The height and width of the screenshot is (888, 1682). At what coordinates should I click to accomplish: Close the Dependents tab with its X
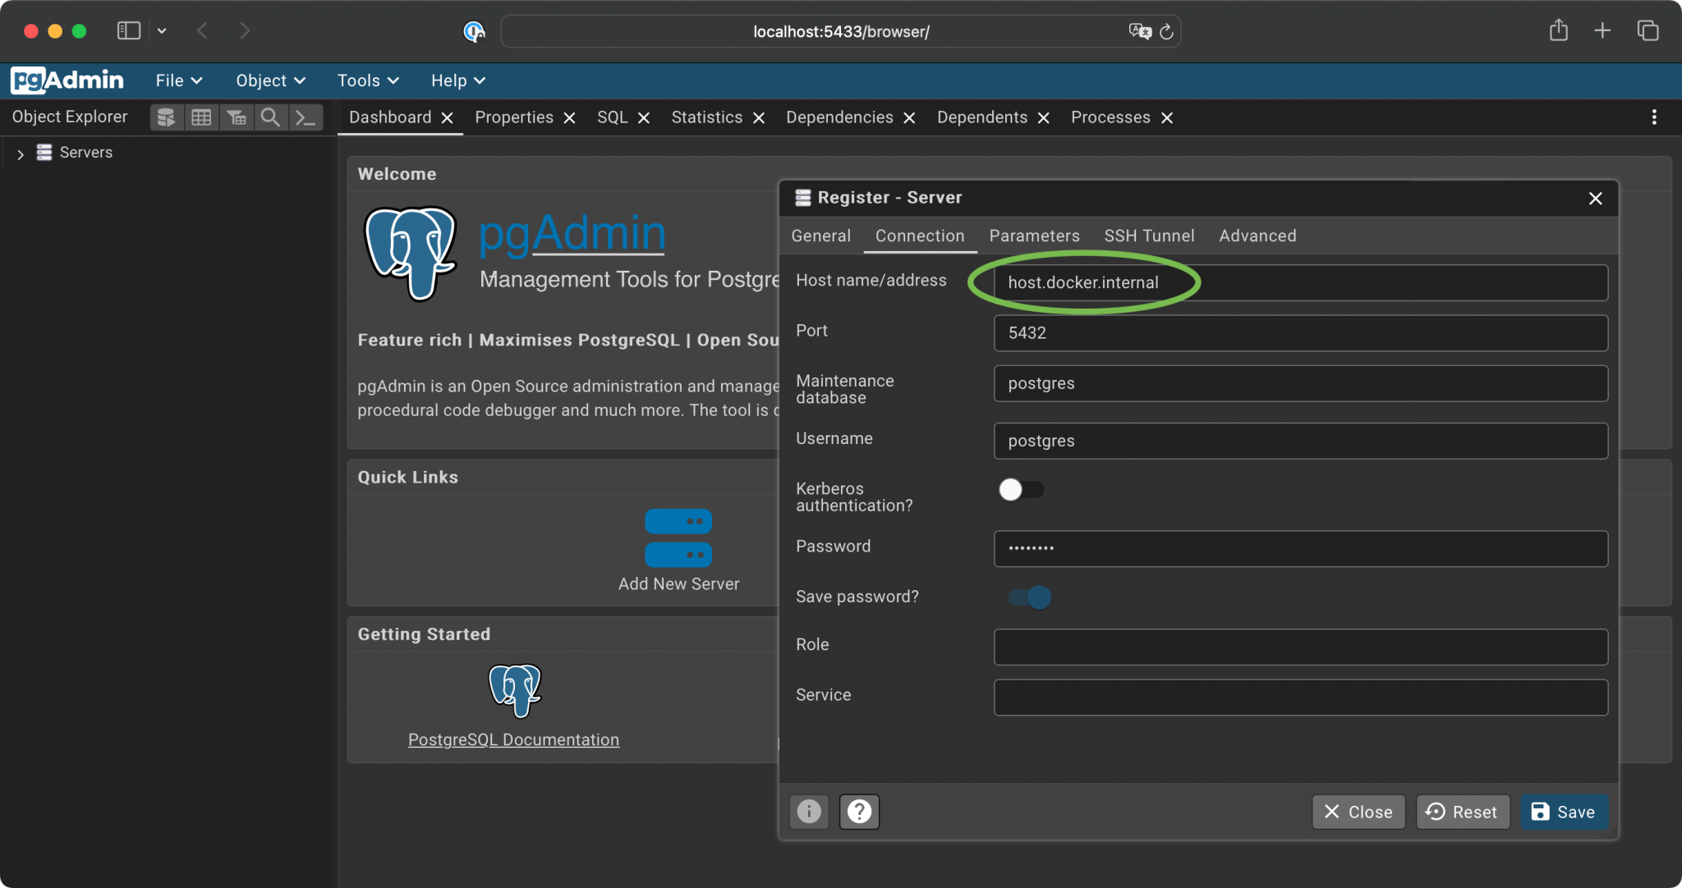pos(1044,118)
